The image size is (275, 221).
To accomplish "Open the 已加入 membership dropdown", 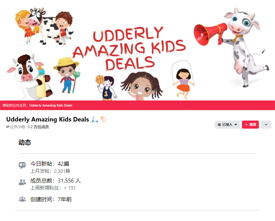I will (227, 124).
